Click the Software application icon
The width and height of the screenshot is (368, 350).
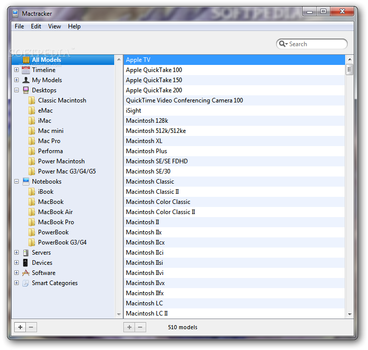pos(26,272)
